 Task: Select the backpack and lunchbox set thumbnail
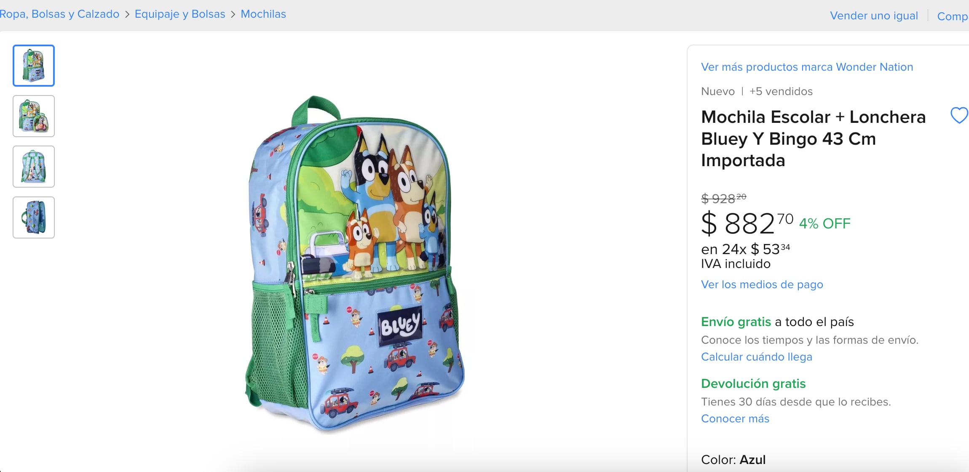click(x=34, y=116)
